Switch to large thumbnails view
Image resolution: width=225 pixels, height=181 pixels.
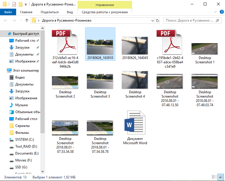pyautogui.click(x=221, y=177)
